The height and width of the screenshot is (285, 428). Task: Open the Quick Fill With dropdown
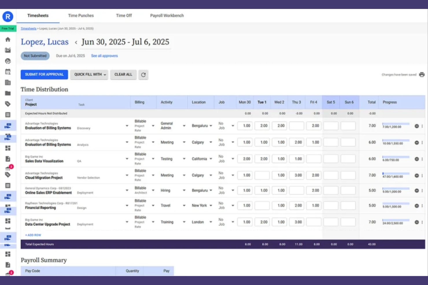tap(89, 74)
